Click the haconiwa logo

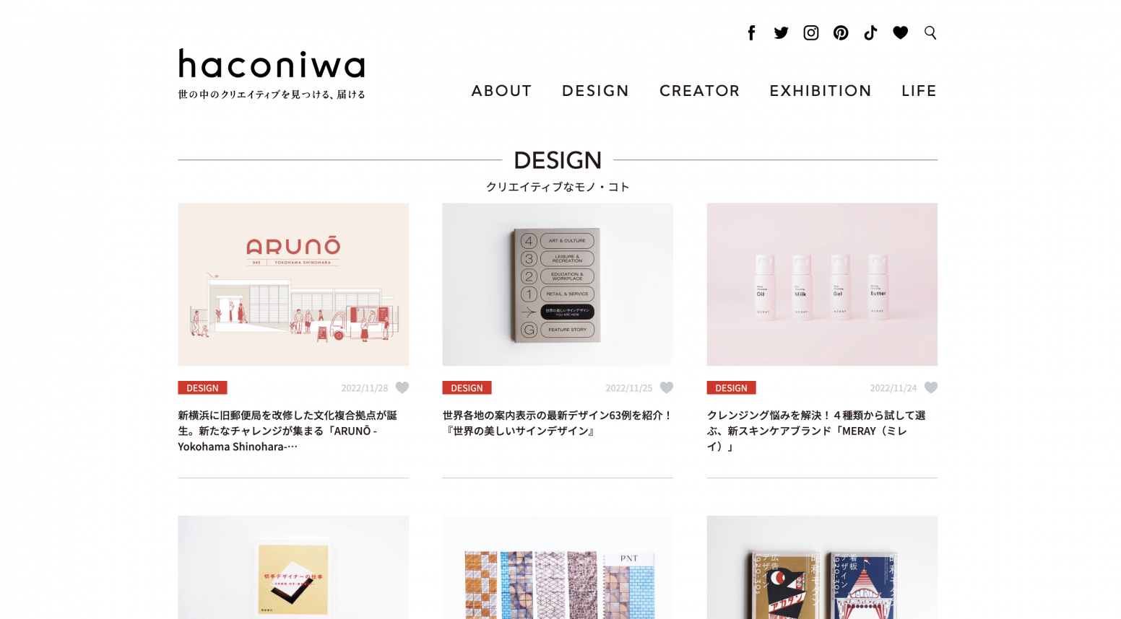coord(272,73)
